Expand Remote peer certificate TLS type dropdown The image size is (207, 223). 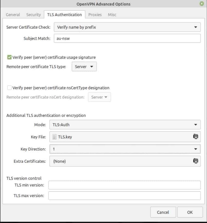(x=84, y=66)
